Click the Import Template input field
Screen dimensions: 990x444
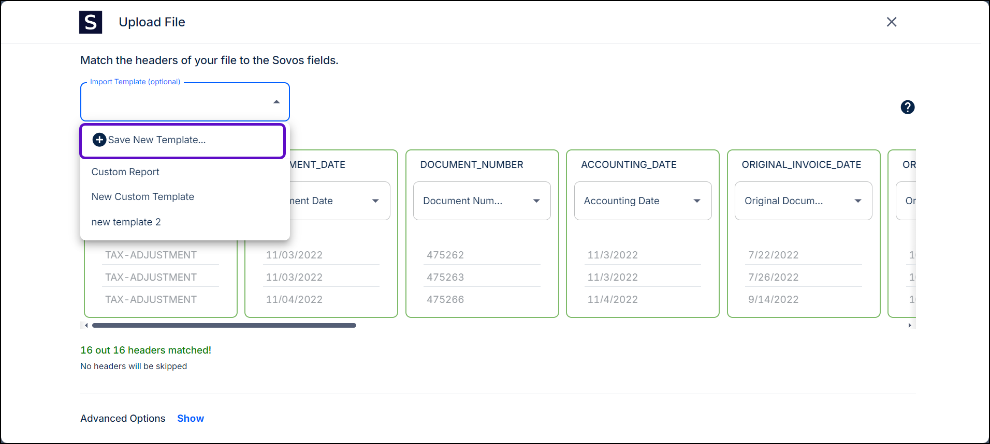[x=176, y=102]
